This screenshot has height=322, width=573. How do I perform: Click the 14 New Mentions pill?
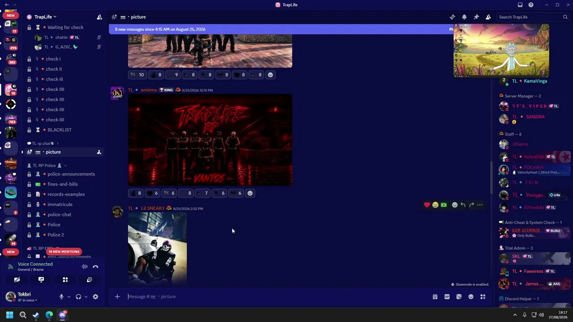64,252
